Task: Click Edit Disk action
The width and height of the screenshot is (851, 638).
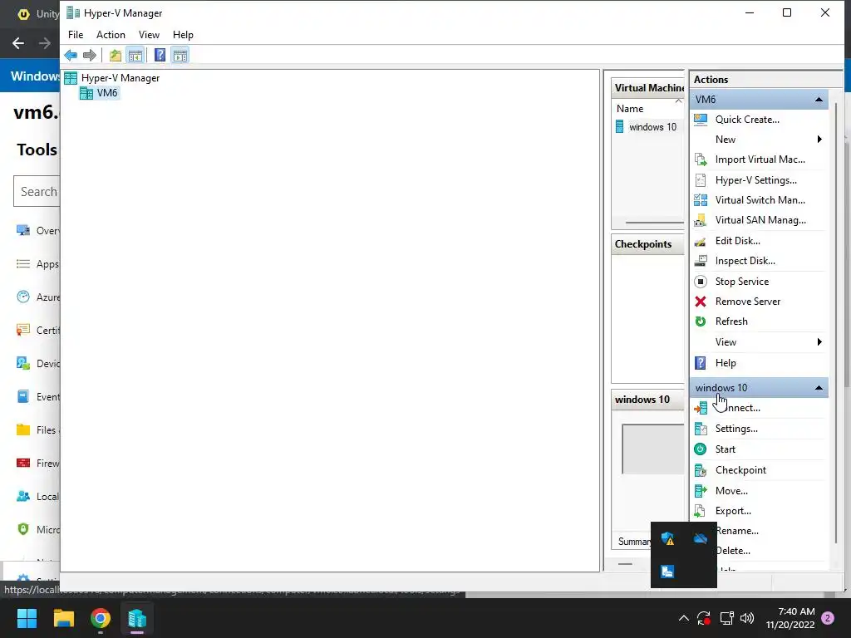Action: 737,241
